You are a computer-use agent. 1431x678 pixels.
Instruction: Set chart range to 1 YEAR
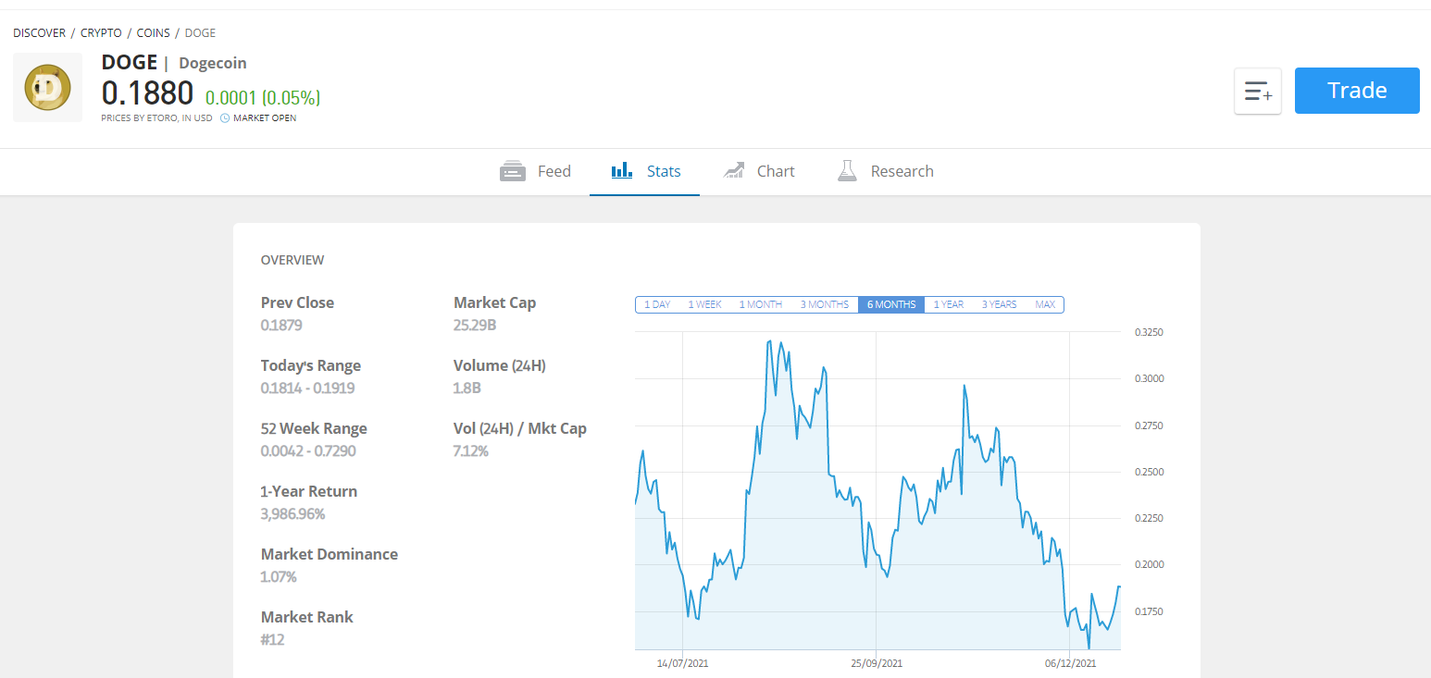click(948, 304)
